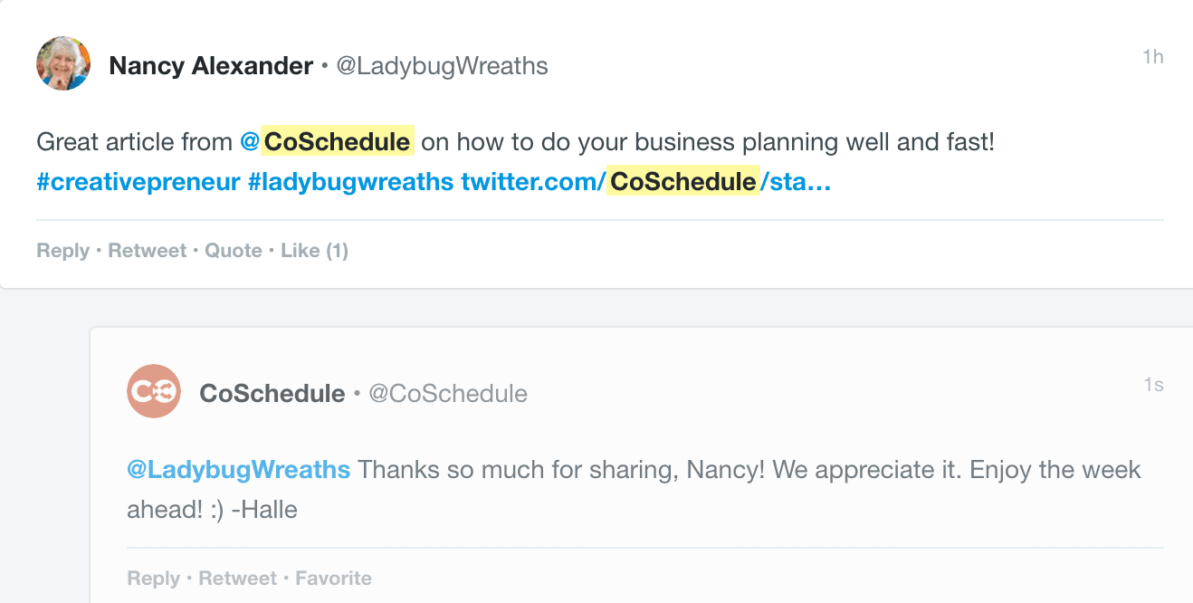1193x603 pixels.
Task: Quote Nancy Alexander's tweet
Action: point(234,250)
